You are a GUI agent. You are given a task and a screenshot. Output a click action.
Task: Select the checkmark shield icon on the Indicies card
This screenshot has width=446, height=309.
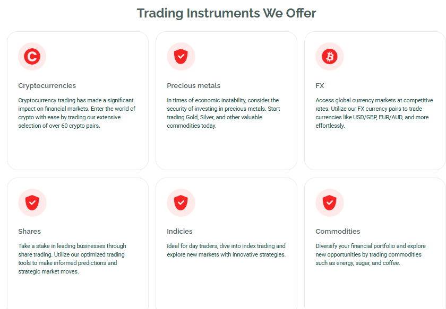[181, 202]
